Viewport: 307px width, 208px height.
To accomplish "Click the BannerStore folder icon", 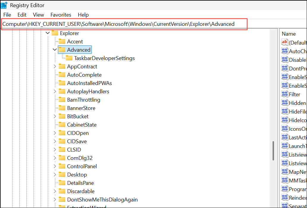I will [x=62, y=108].
